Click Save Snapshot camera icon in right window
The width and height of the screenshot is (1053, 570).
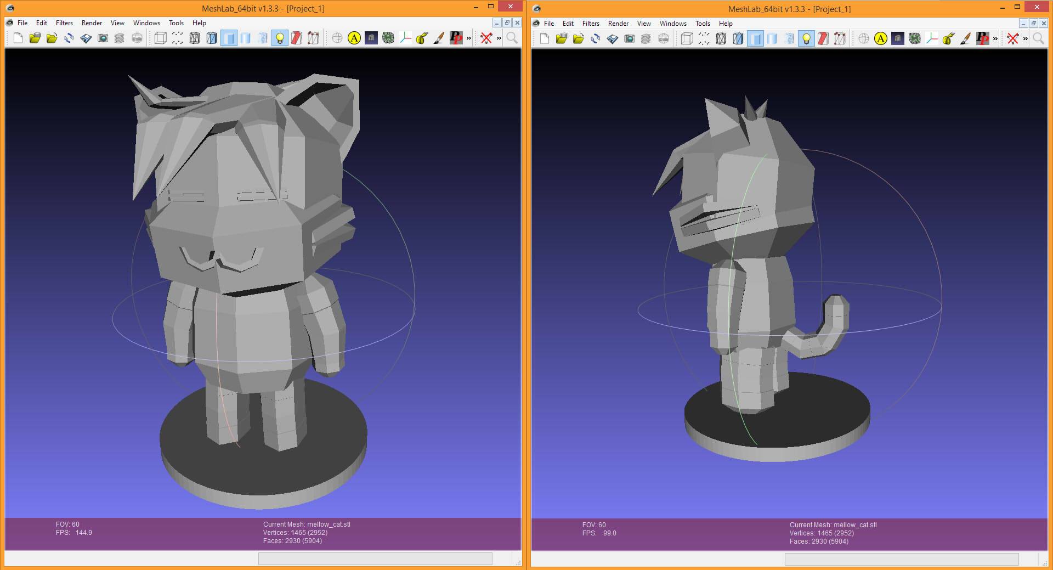(630, 38)
